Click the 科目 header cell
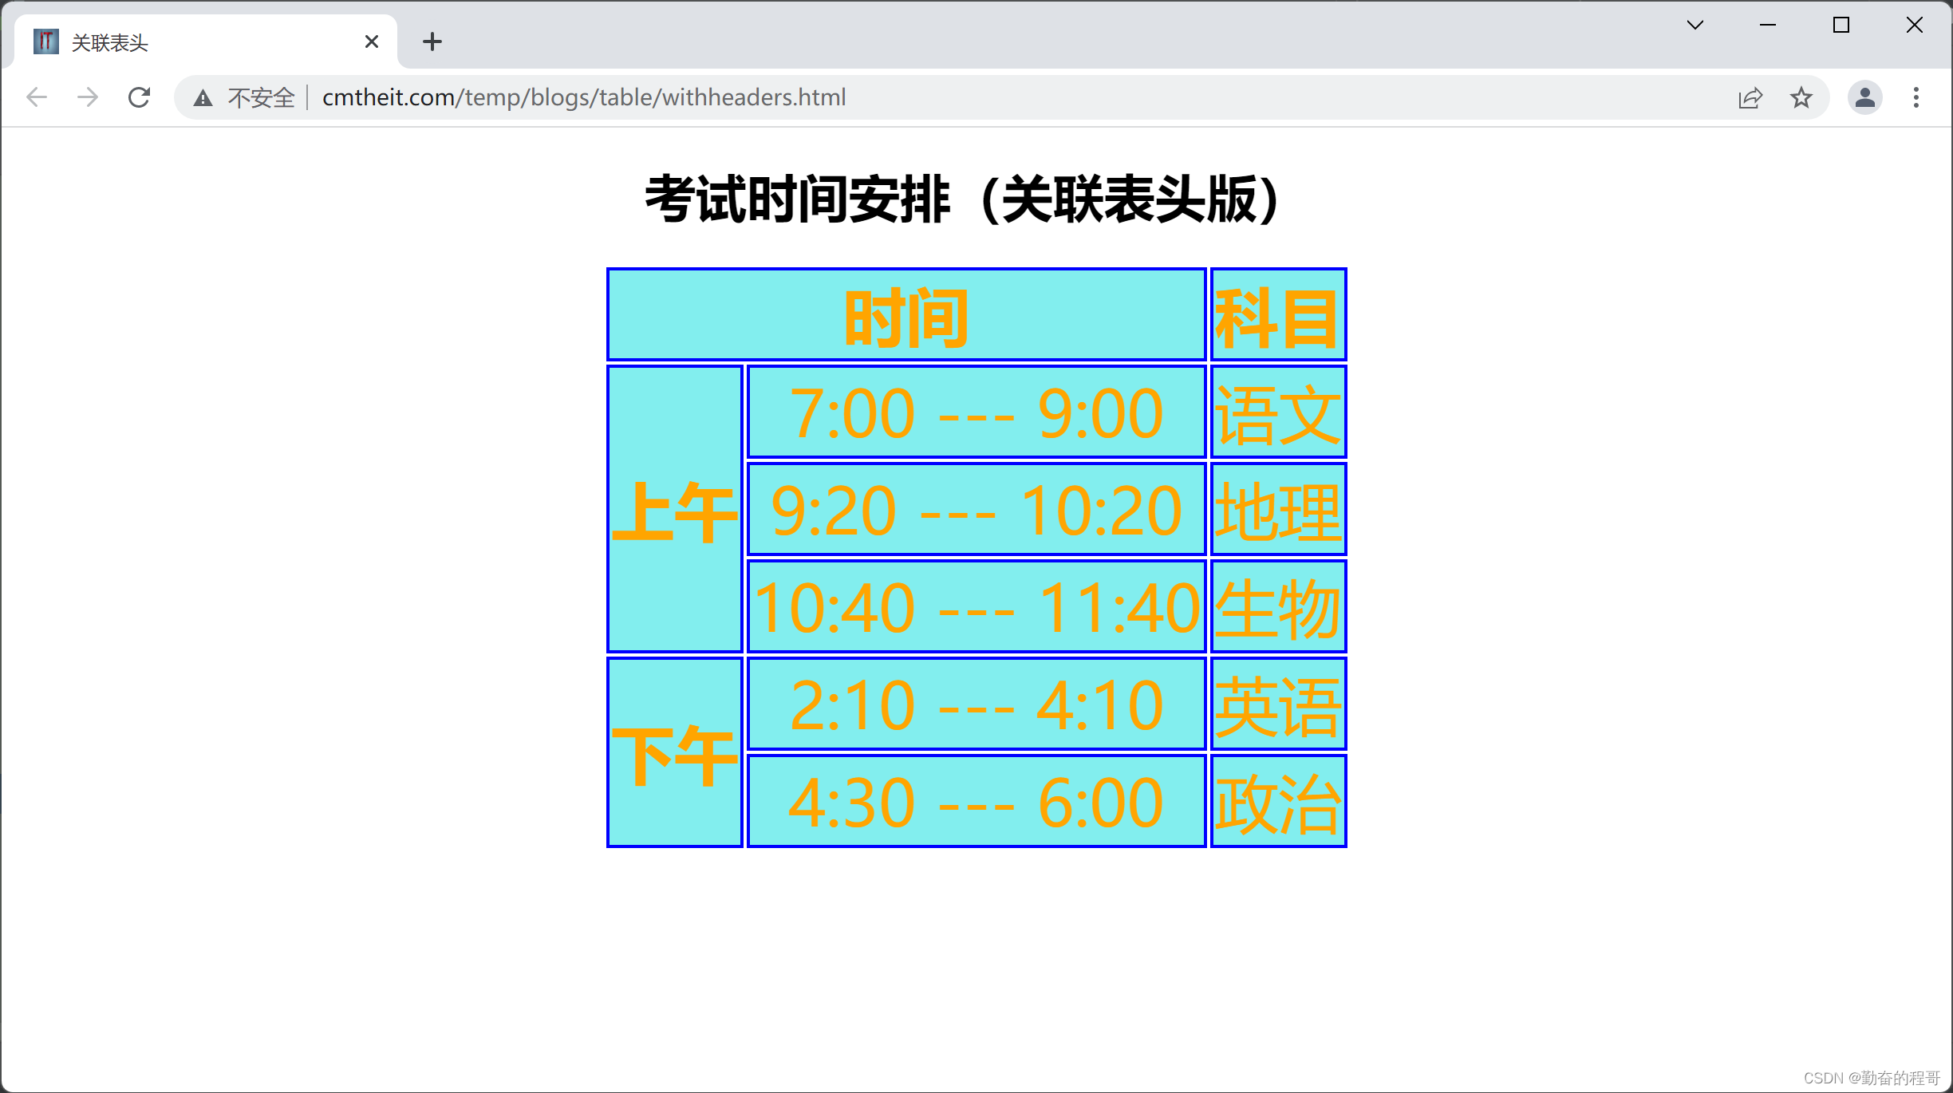 point(1278,315)
